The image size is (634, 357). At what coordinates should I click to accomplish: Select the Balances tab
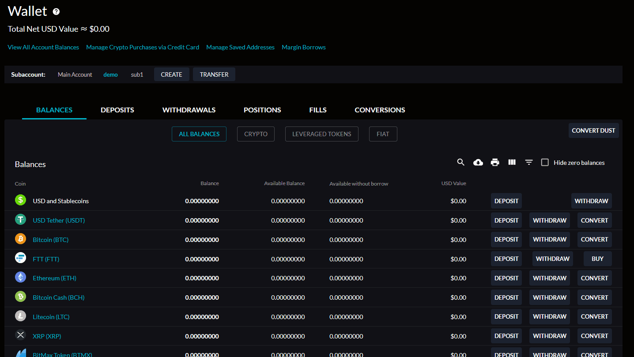point(54,110)
